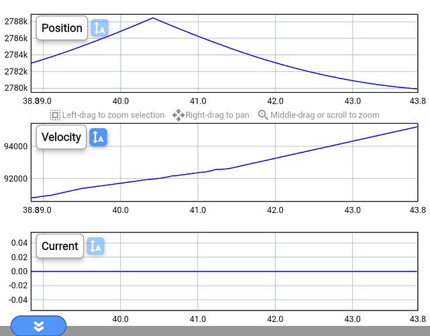Click the Position series label box

pyautogui.click(x=62, y=28)
